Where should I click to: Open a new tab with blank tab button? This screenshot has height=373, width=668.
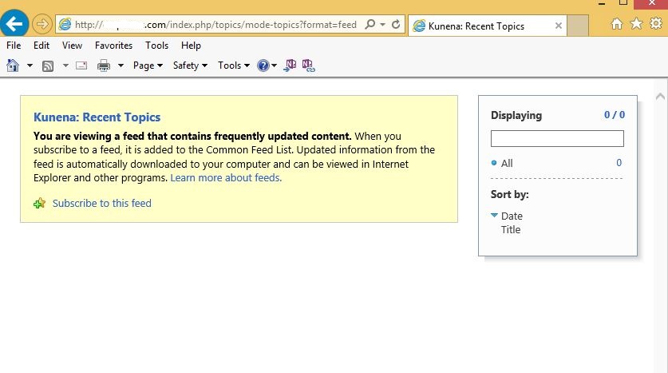pos(578,26)
